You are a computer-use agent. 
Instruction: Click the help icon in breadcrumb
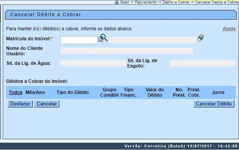click(x=117, y=2)
